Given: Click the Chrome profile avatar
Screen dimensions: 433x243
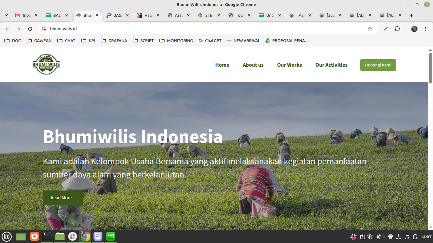Looking at the screenshot, I should click(414, 29).
